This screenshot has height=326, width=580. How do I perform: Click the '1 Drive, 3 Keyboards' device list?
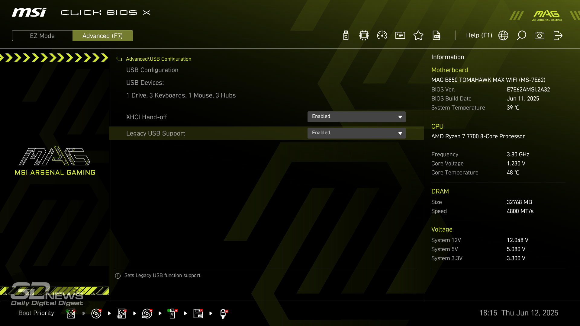tap(181, 95)
